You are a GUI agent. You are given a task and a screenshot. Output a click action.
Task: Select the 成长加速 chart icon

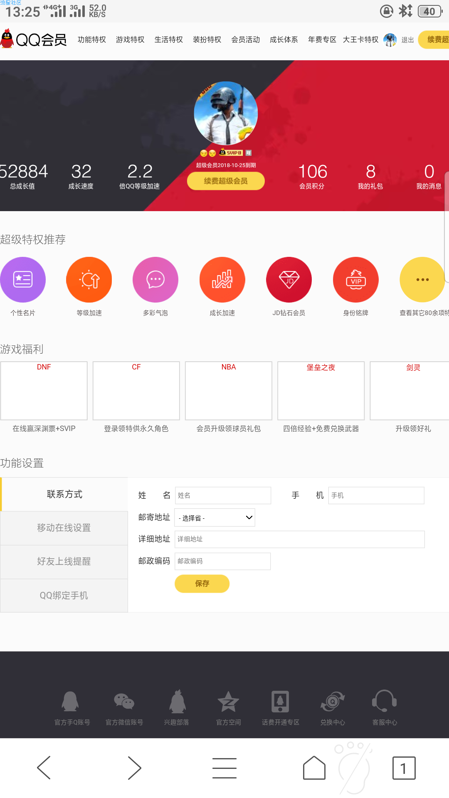click(x=222, y=280)
